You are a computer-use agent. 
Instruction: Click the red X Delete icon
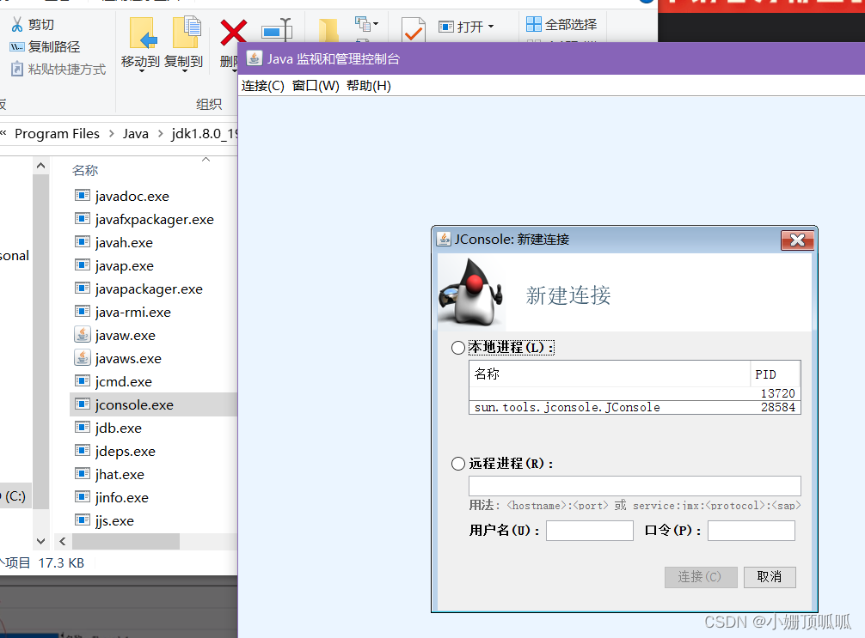point(233,33)
